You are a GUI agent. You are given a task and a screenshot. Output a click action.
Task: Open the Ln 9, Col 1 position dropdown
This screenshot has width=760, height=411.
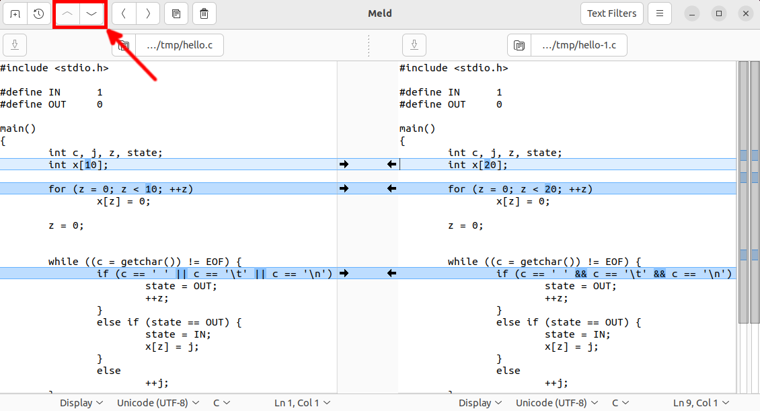700,402
